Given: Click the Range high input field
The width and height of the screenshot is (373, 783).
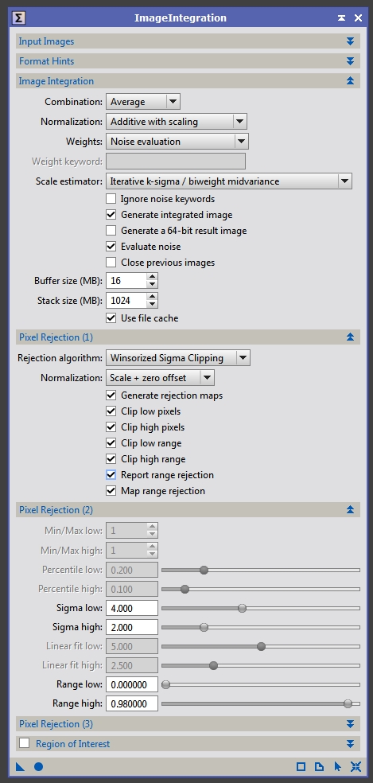Looking at the screenshot, I should click(x=132, y=703).
